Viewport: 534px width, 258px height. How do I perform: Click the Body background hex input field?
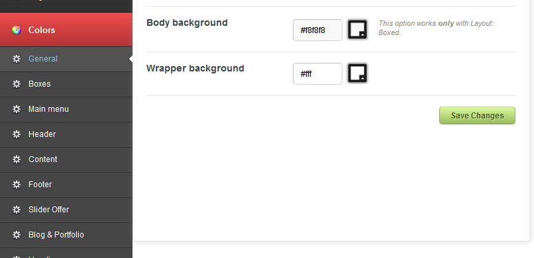point(317,30)
